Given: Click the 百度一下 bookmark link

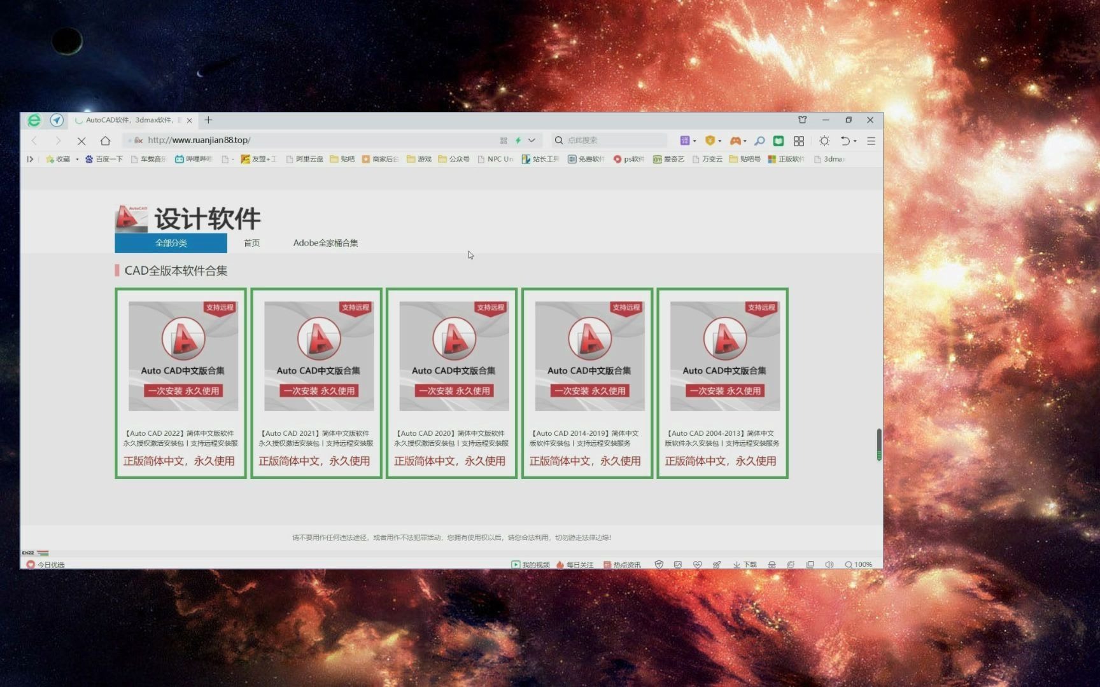Looking at the screenshot, I should click(106, 159).
